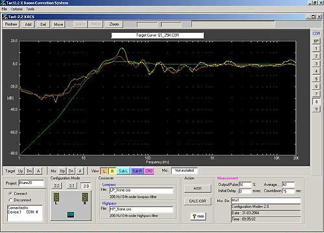Click the Highpass File field HP_None.cro
This screenshot has width=324, height=233.
click(141, 209)
